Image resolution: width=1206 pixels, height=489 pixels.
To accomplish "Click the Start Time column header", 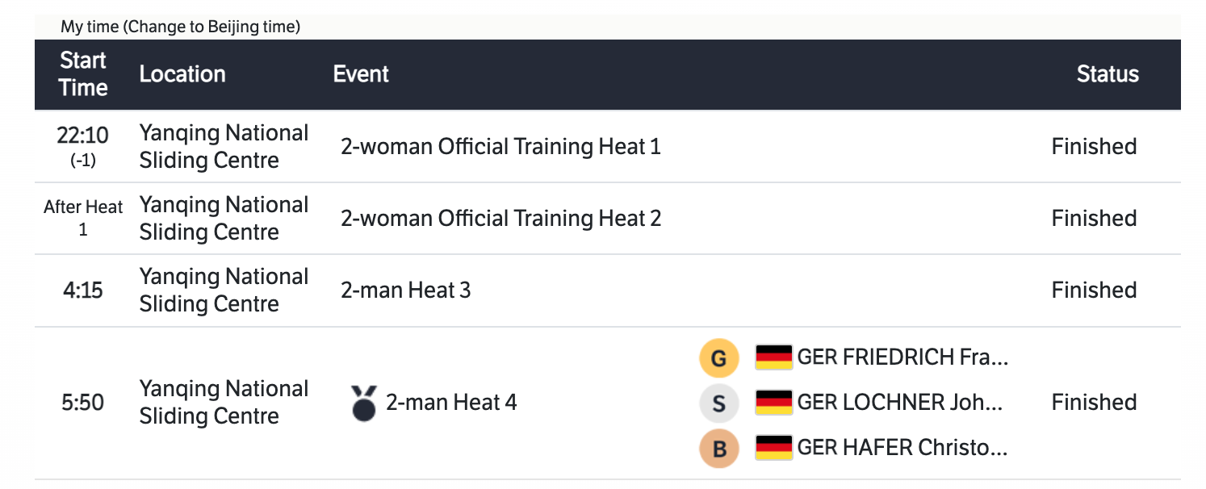I will tap(83, 74).
